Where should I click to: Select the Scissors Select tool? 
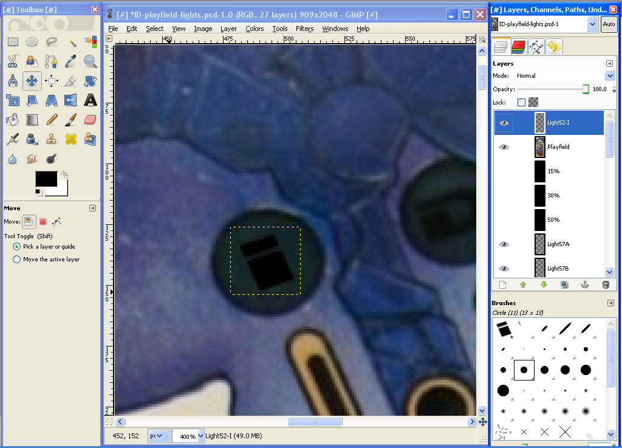click(x=13, y=61)
